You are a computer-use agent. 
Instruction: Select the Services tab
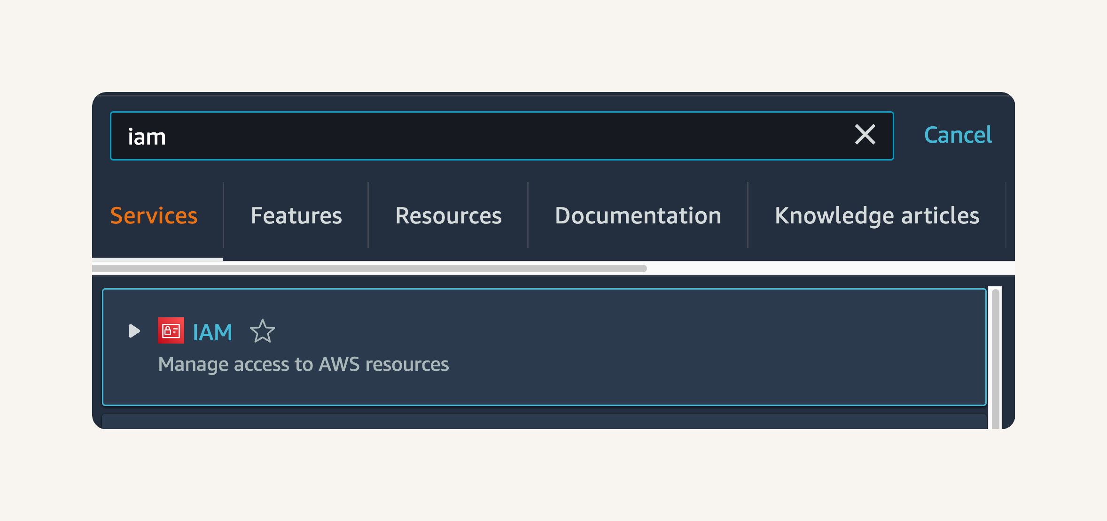tap(154, 216)
